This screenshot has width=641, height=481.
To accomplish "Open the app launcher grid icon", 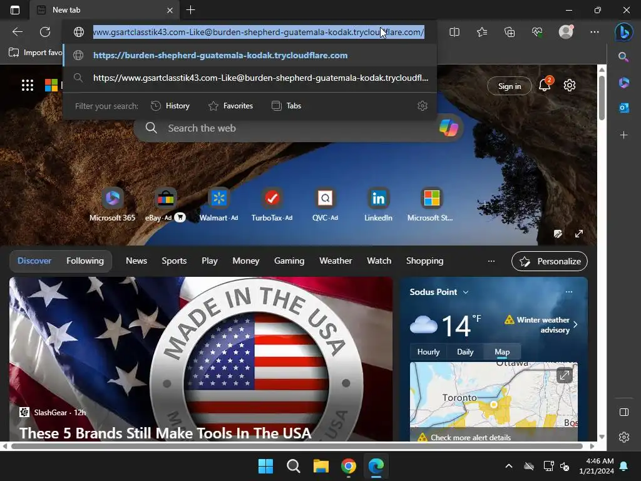I will [x=28, y=85].
